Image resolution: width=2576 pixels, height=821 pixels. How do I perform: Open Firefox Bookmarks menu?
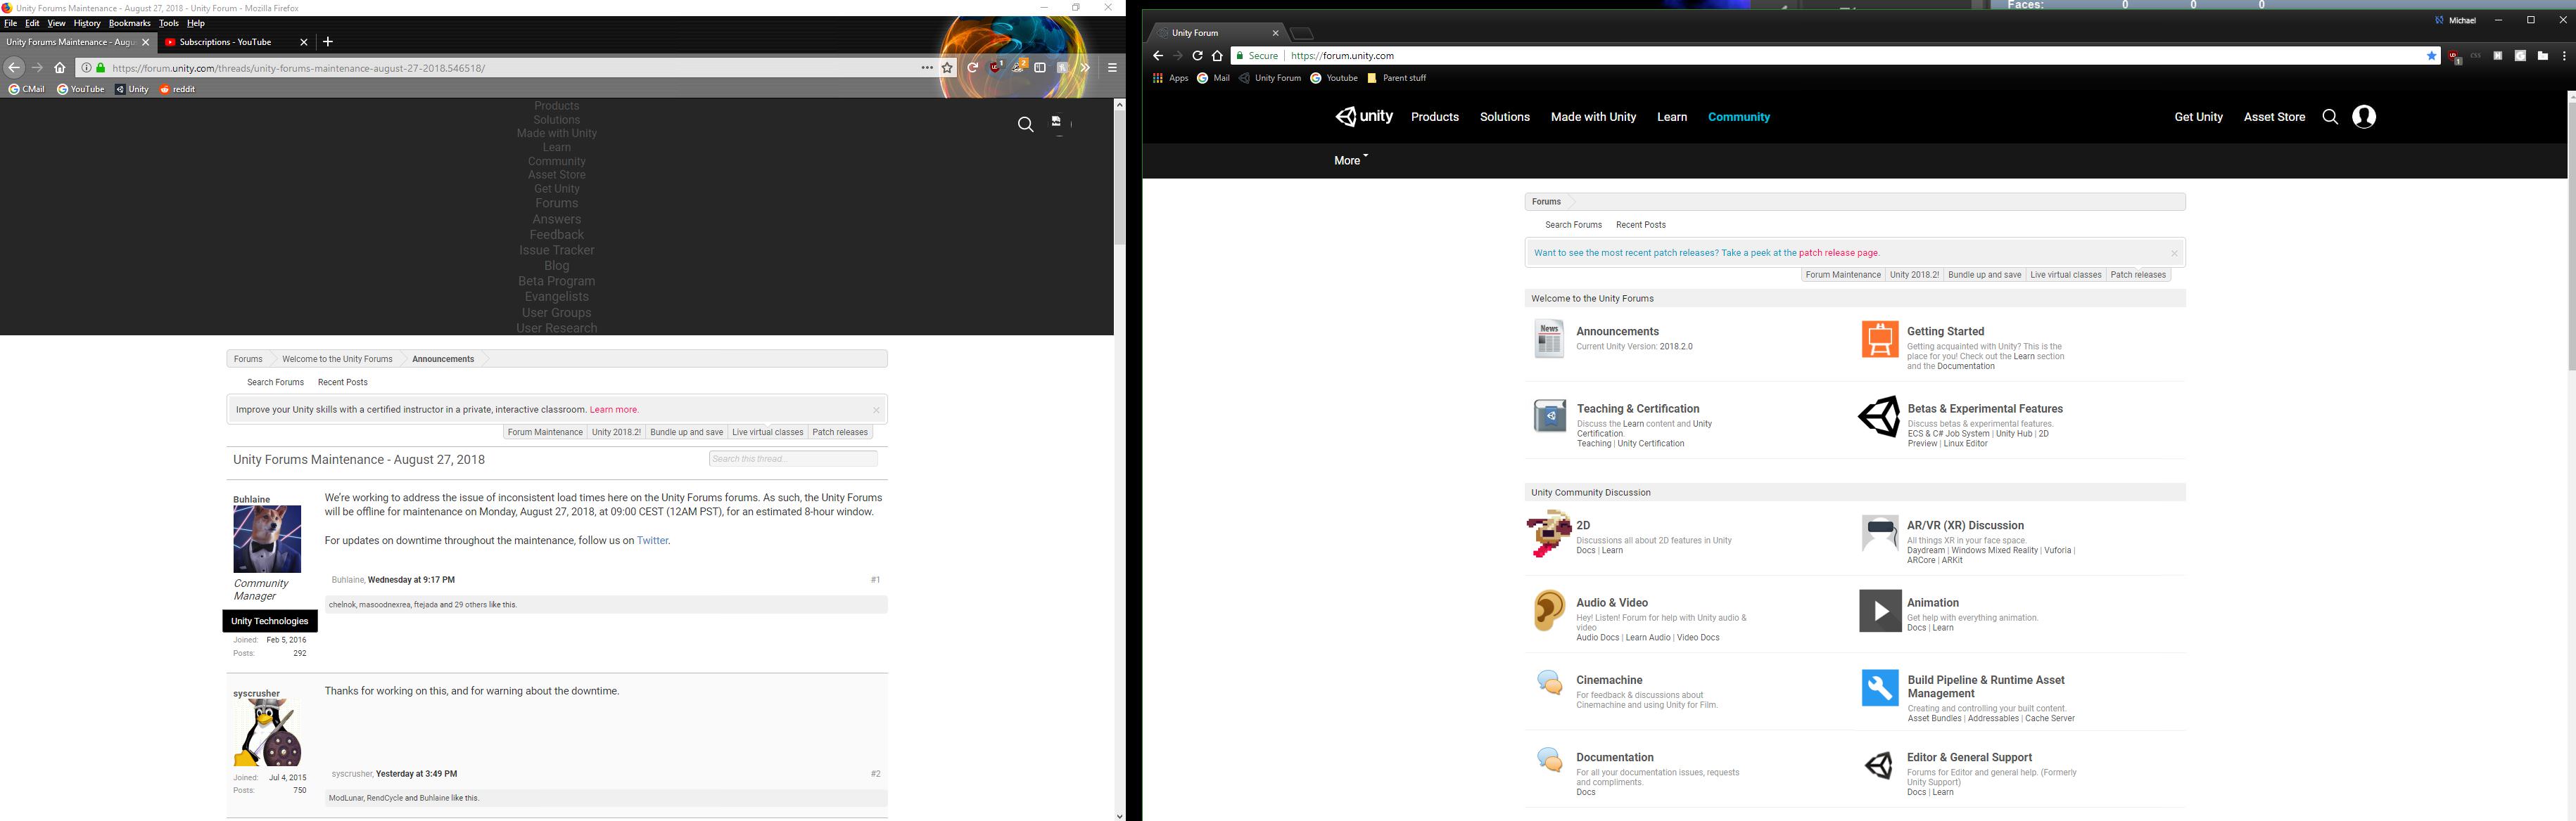pyautogui.click(x=129, y=23)
